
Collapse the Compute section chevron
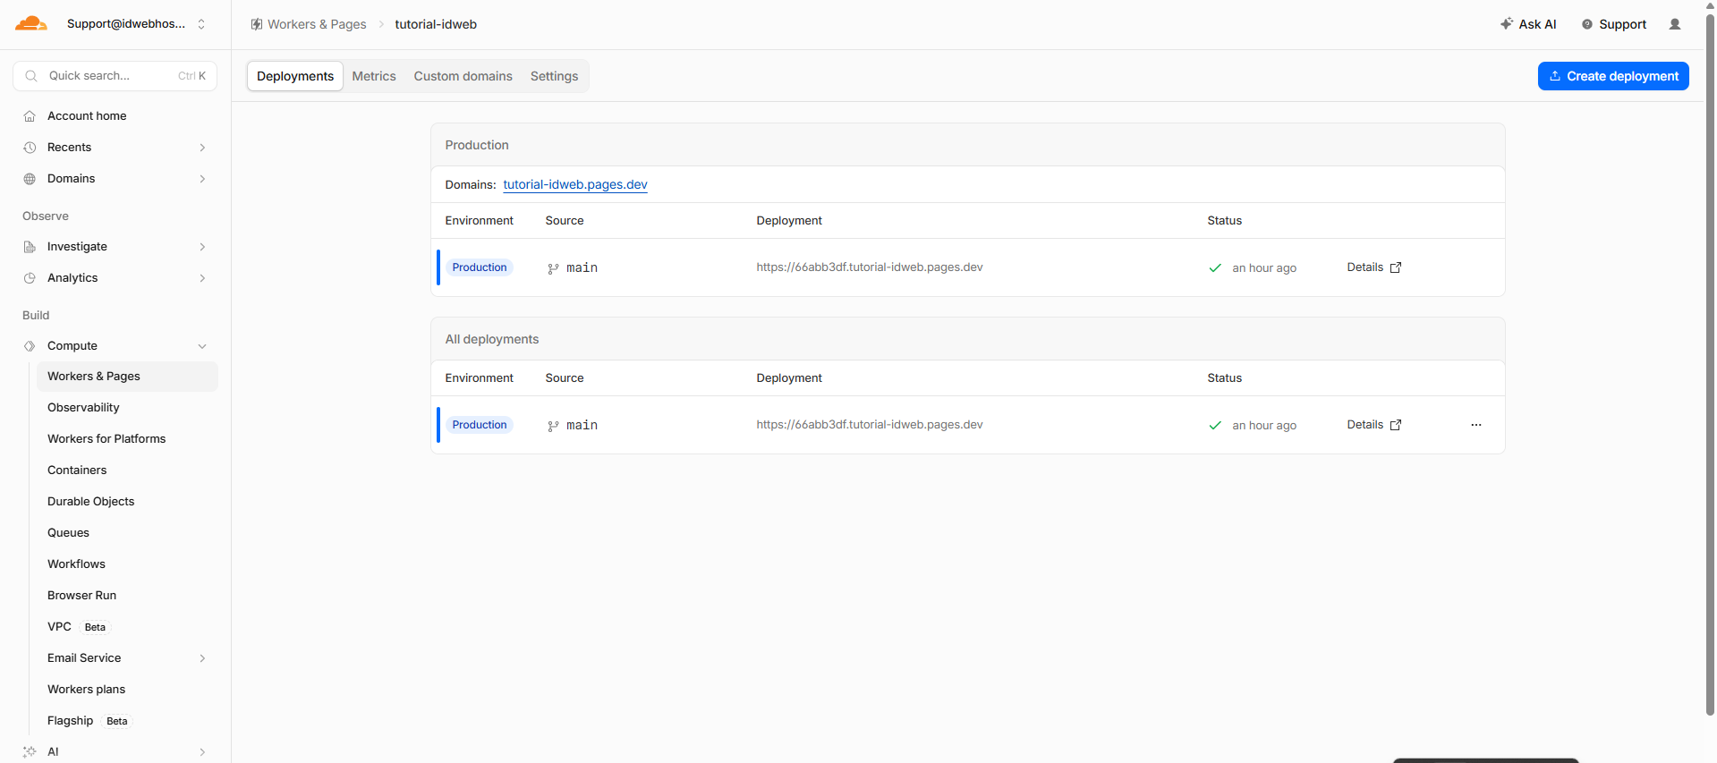tap(202, 346)
